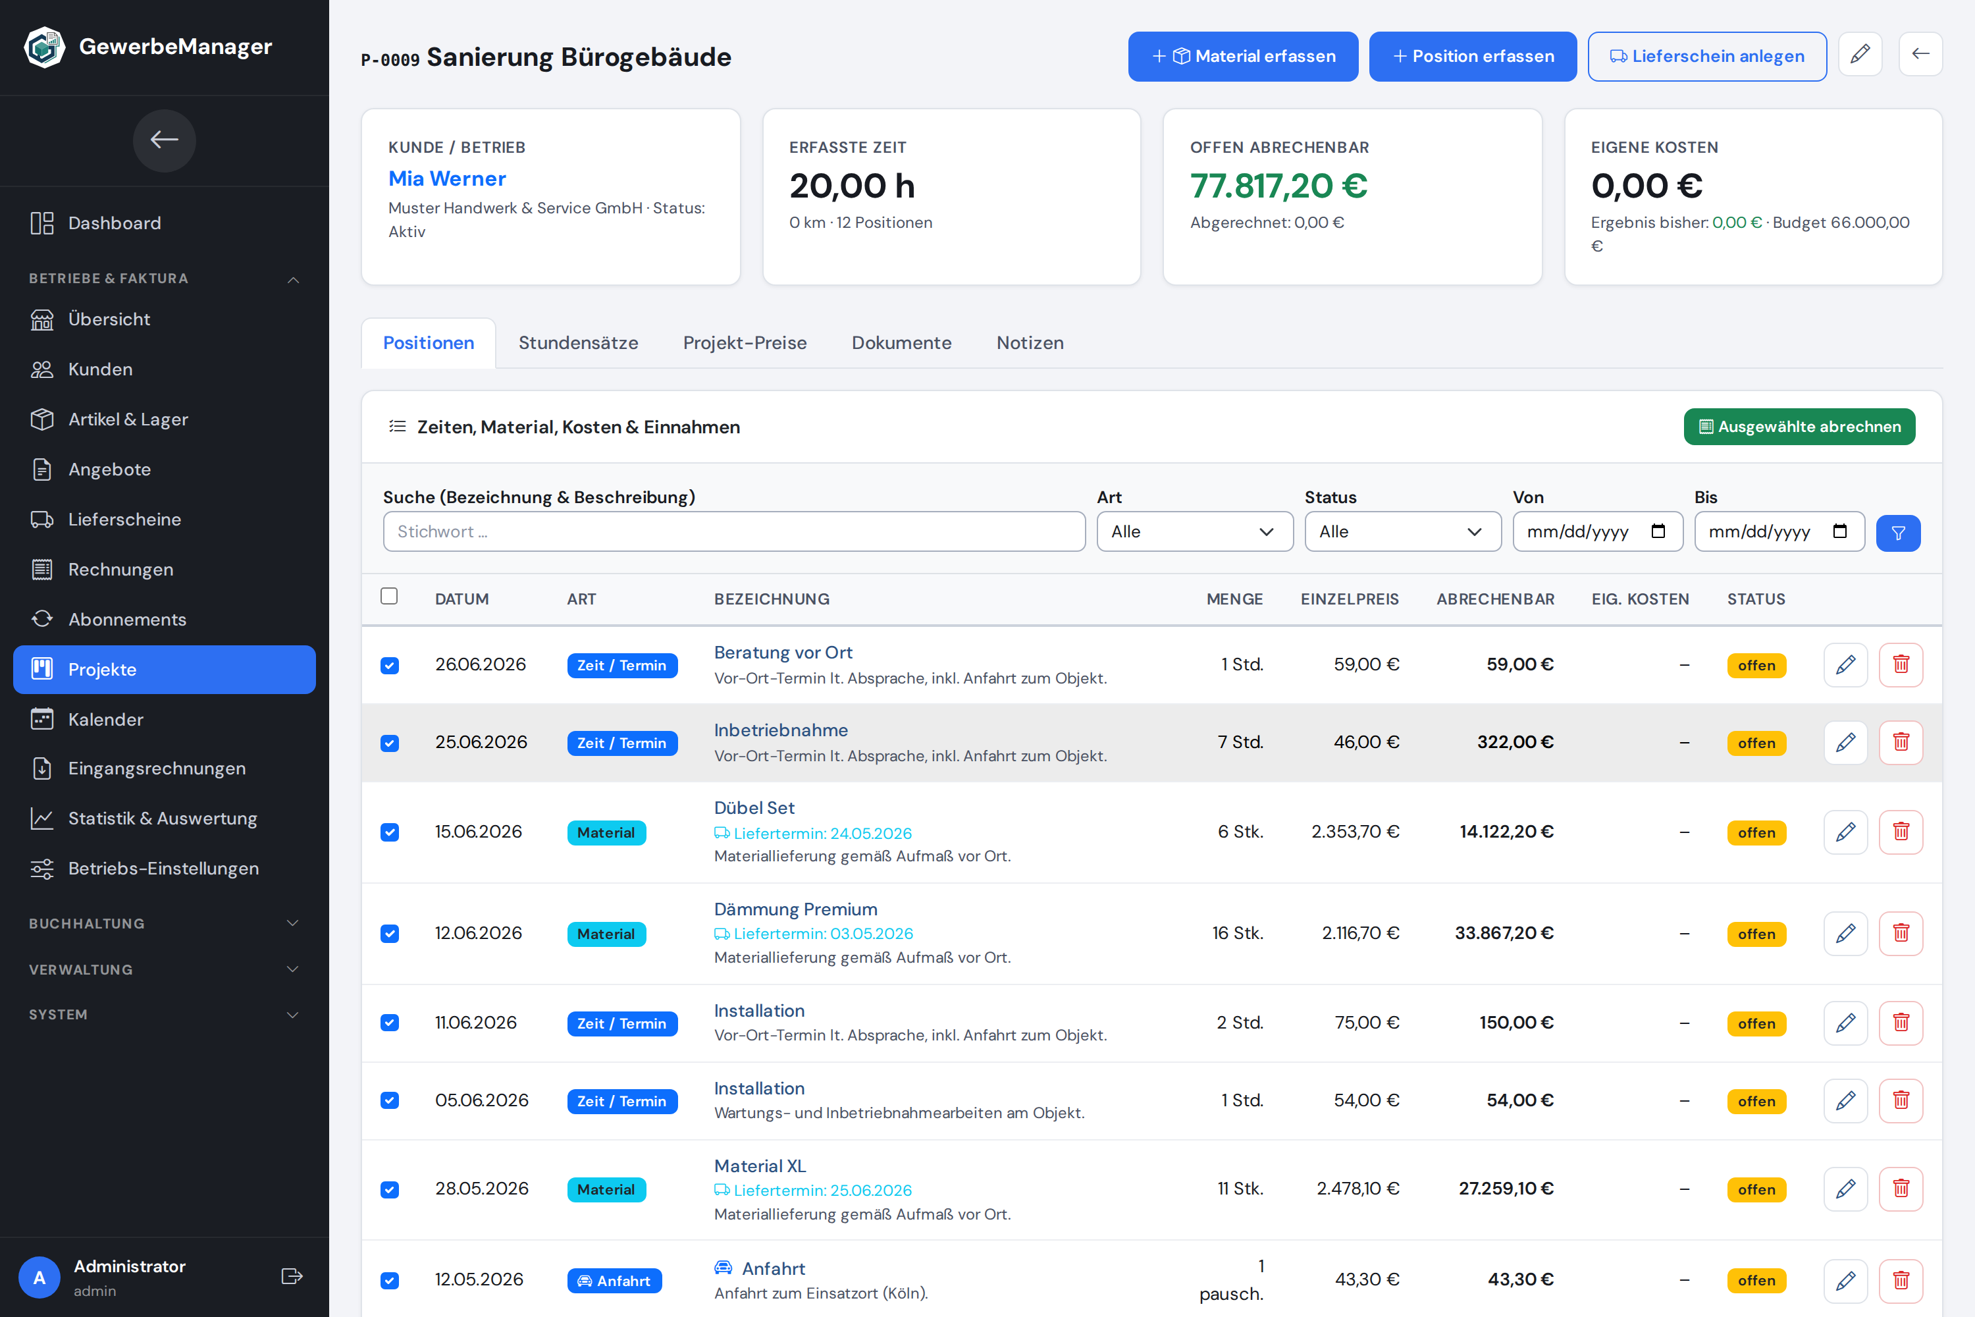
Task: Delete the Inbetriebnahme position row
Action: [x=1901, y=743]
